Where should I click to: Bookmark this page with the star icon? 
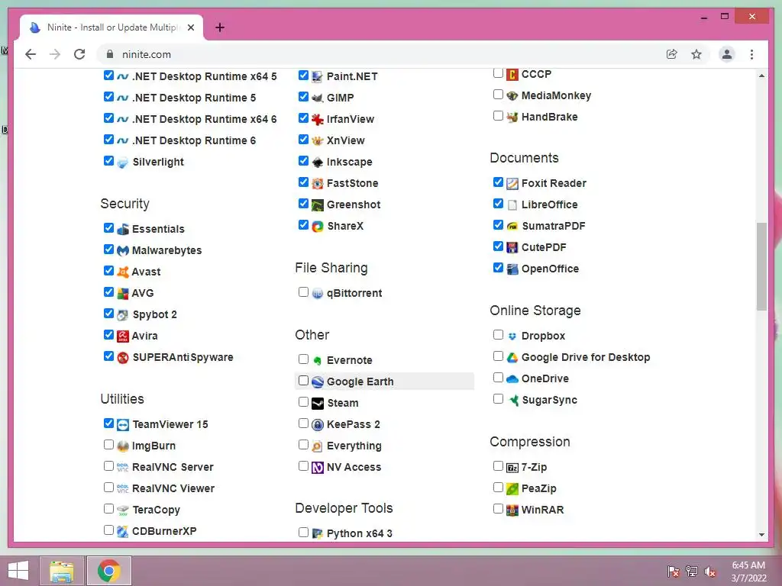click(x=696, y=54)
